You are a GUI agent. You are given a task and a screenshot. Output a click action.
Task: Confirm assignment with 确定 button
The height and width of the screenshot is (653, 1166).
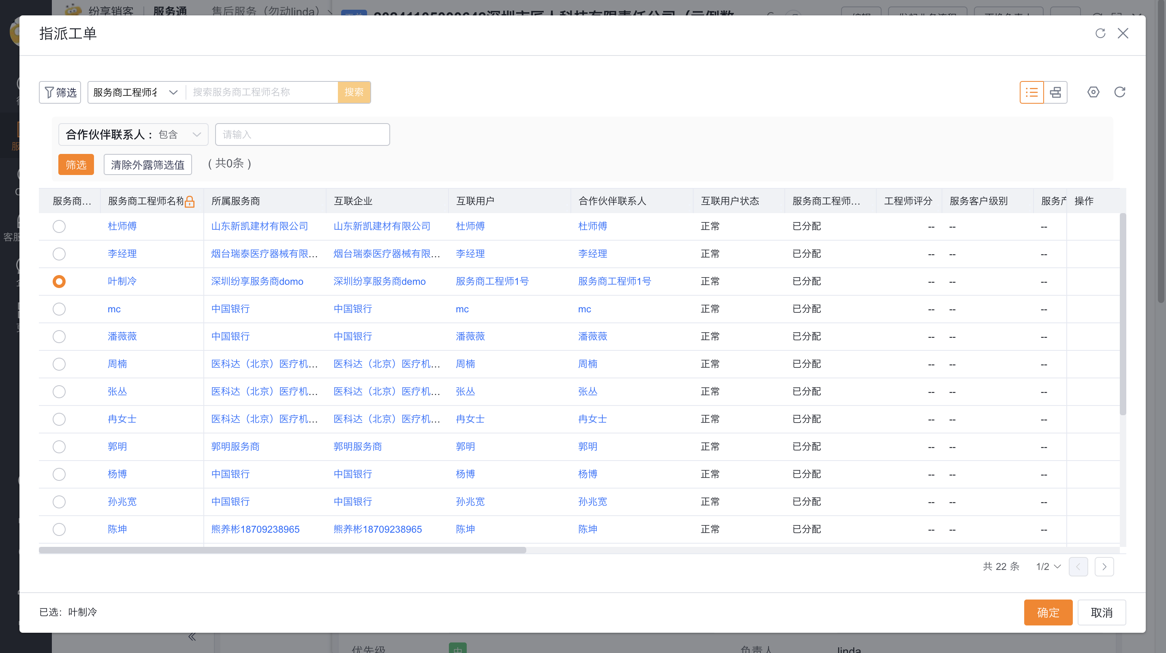(x=1048, y=612)
